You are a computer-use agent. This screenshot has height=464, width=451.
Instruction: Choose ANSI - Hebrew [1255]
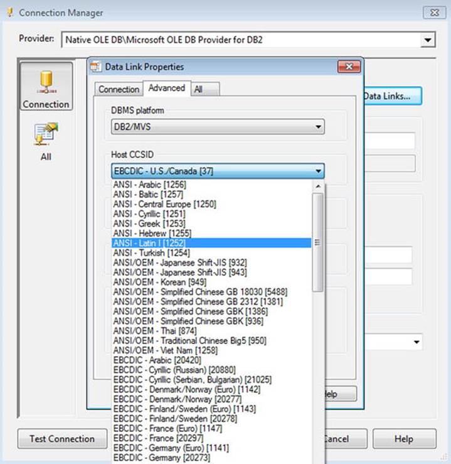(x=211, y=233)
